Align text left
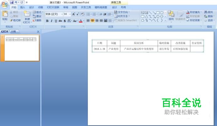 click(x=88, y=21)
